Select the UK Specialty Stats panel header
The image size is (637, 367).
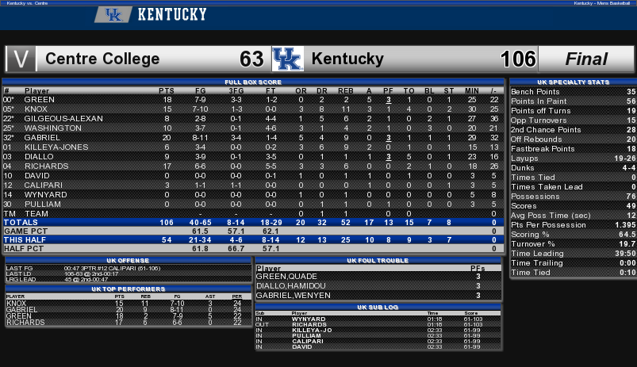point(574,82)
